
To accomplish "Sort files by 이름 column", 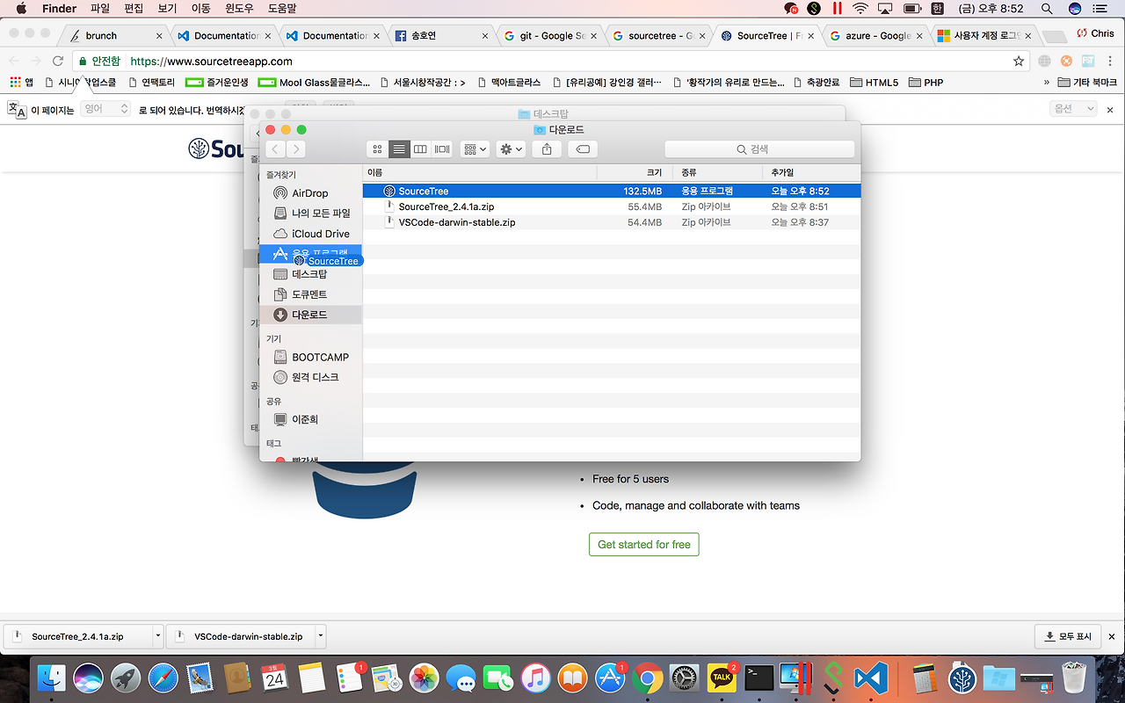I will point(480,173).
